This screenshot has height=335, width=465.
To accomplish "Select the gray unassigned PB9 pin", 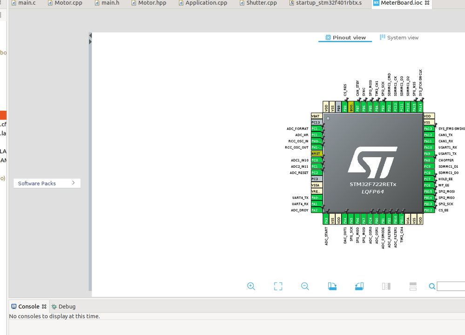I will click(339, 107).
